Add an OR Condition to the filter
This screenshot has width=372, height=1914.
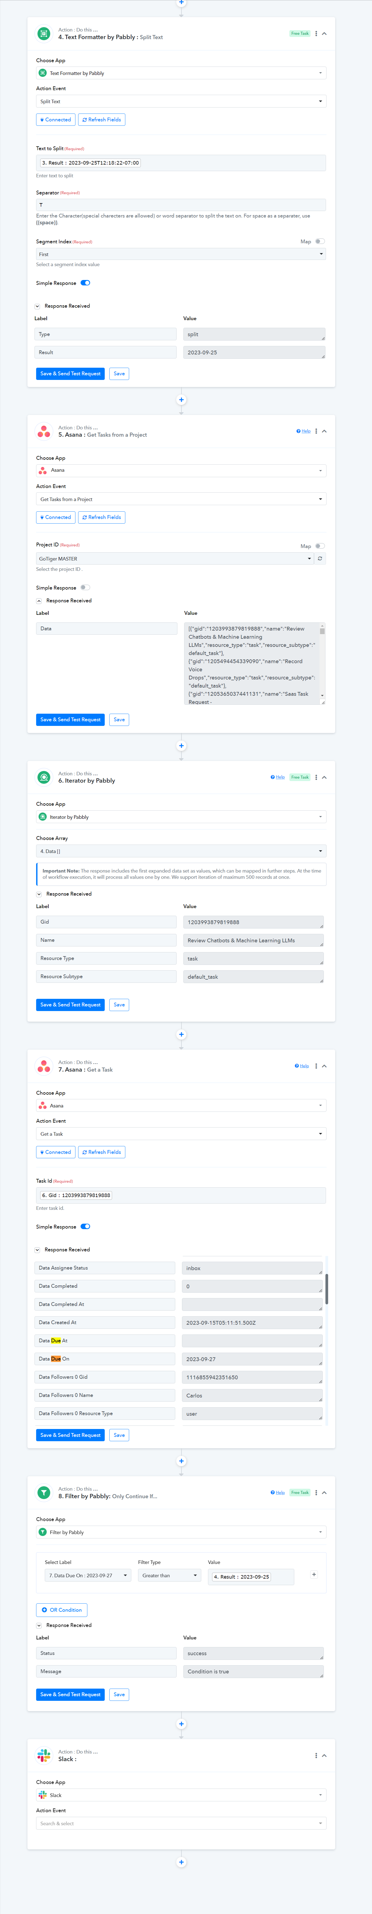tap(62, 1610)
